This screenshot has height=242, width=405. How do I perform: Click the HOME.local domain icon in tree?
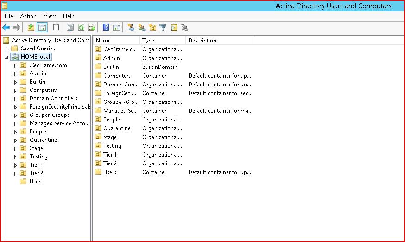coord(15,57)
